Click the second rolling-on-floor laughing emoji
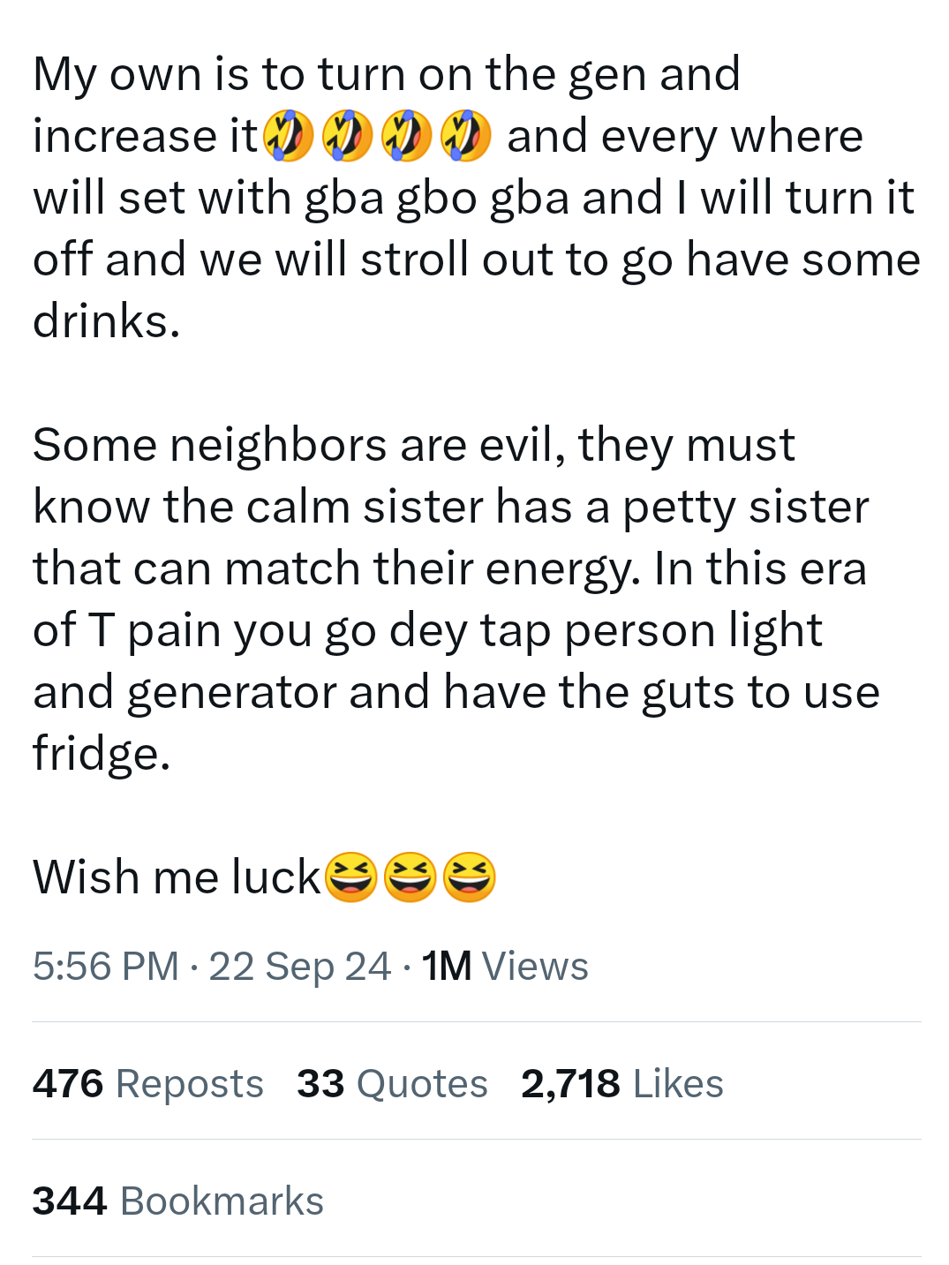 [x=347, y=136]
